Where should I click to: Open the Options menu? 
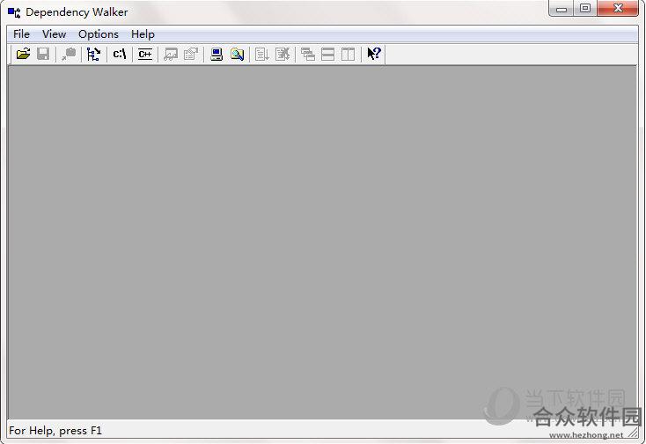coord(99,34)
